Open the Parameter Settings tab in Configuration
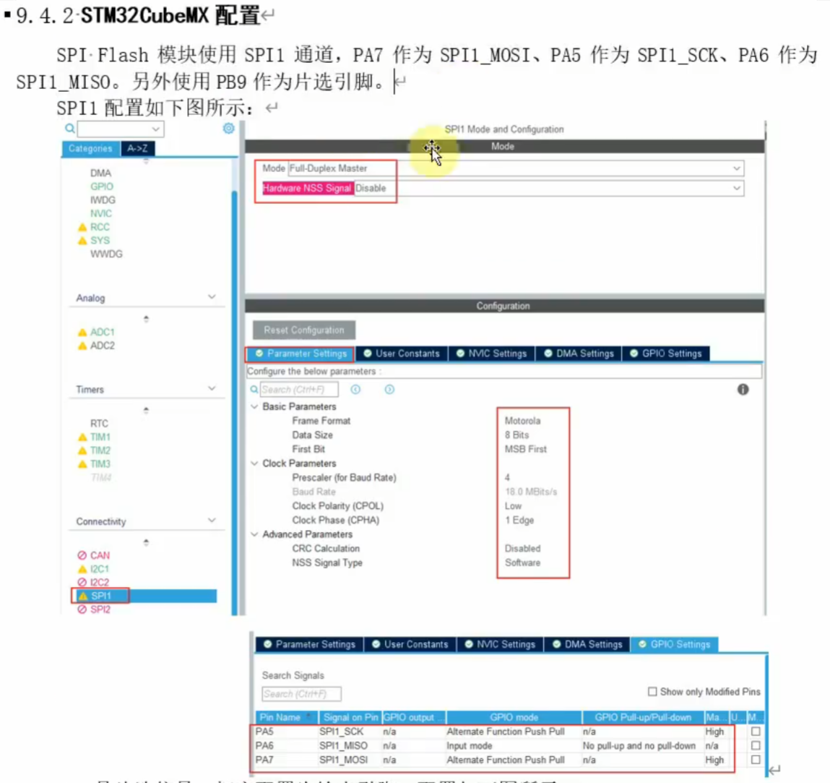The width and height of the screenshot is (830, 783). pos(301,354)
